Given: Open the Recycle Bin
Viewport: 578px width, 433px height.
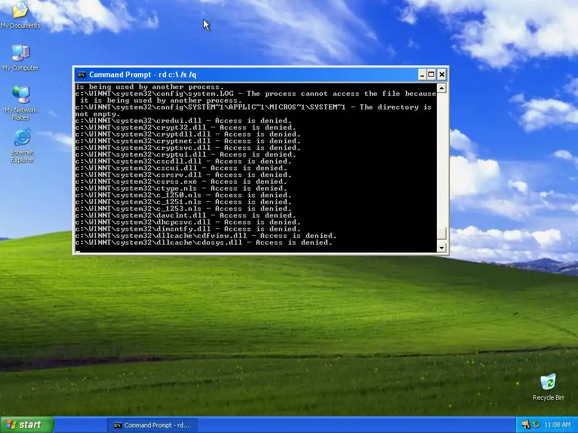Looking at the screenshot, I should 548,387.
